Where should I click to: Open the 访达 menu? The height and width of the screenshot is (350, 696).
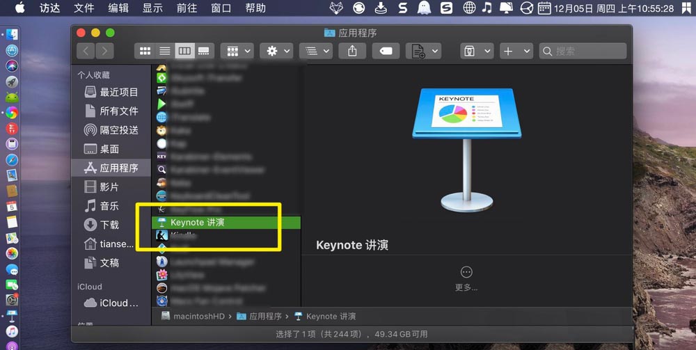click(x=49, y=8)
